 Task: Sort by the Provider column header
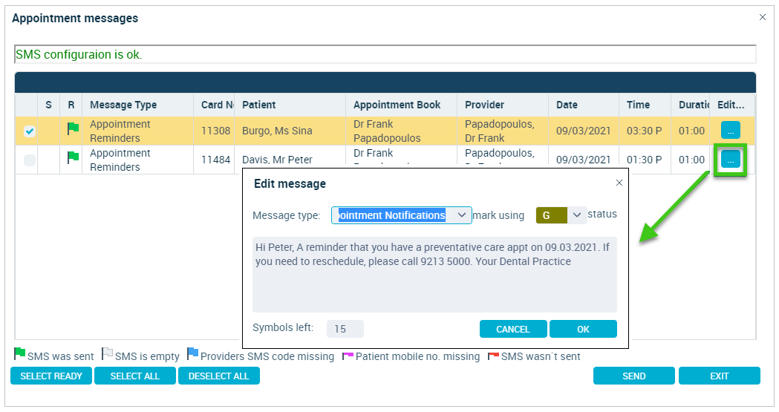pyautogui.click(x=503, y=105)
